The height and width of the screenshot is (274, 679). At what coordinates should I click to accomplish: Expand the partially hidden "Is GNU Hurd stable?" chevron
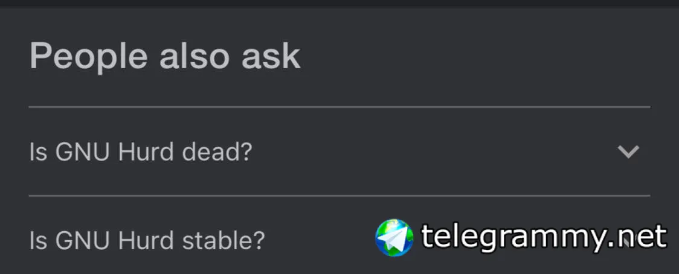click(x=628, y=240)
